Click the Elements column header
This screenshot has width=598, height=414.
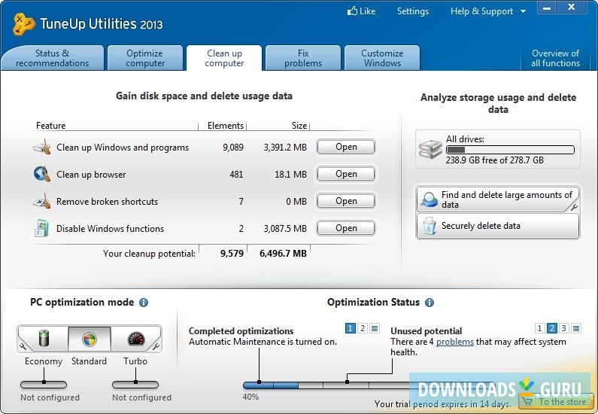(x=226, y=126)
